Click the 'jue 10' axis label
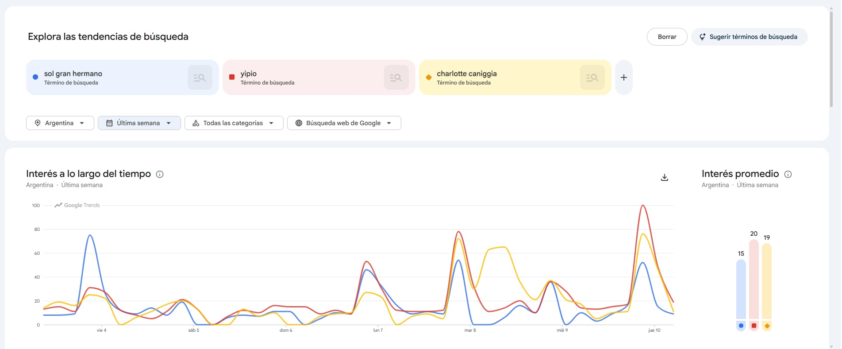The height and width of the screenshot is (349, 842). (654, 330)
